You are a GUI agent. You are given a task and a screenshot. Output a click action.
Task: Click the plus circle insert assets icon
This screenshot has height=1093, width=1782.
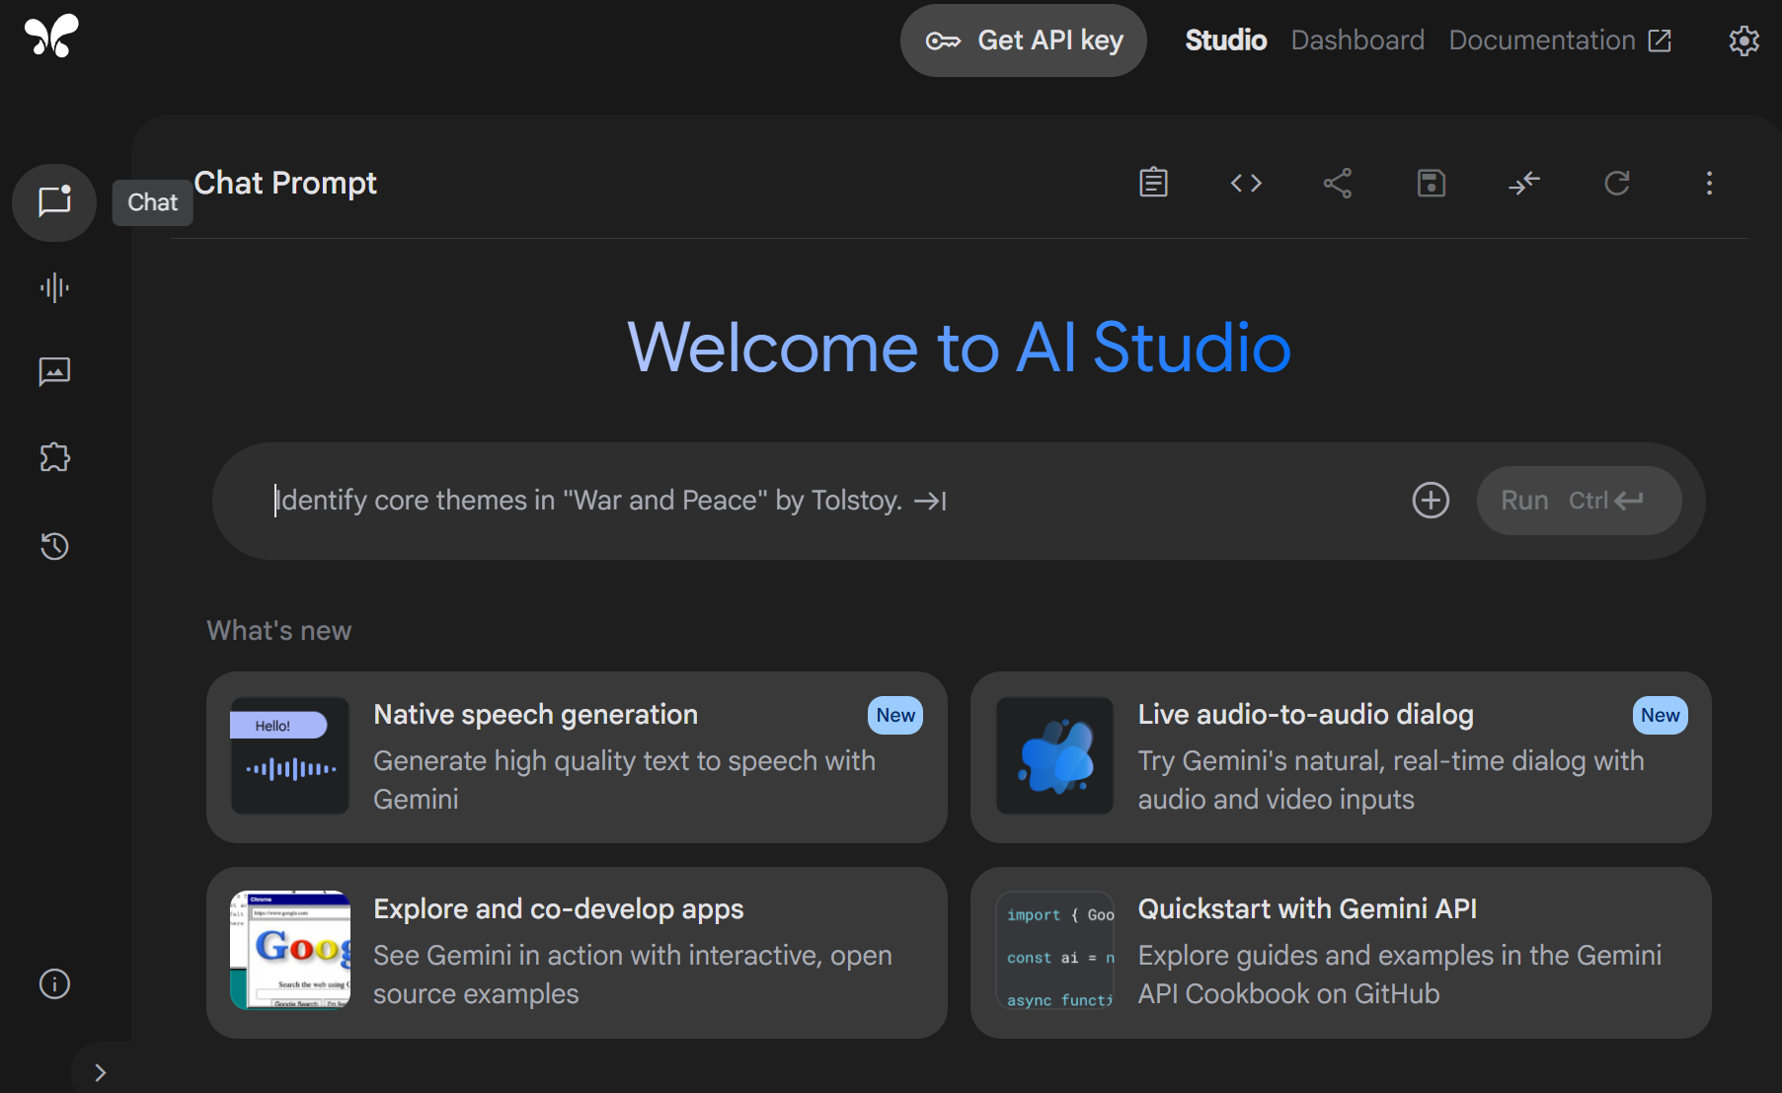(x=1431, y=500)
